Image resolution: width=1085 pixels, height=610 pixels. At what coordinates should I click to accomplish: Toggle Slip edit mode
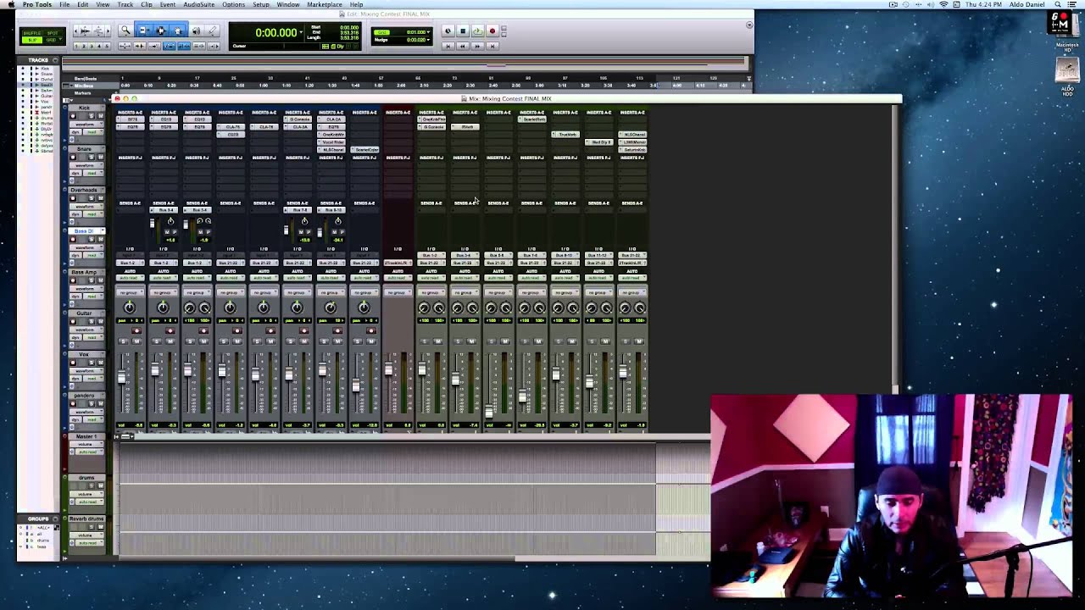[x=33, y=40]
